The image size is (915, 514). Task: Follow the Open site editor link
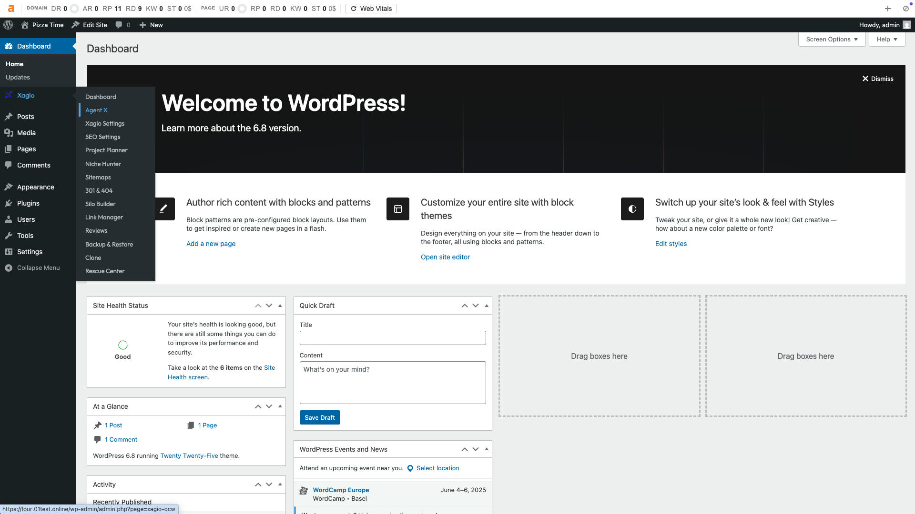[445, 257]
